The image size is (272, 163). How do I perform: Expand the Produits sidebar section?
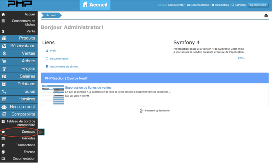pyautogui.click(x=19, y=38)
